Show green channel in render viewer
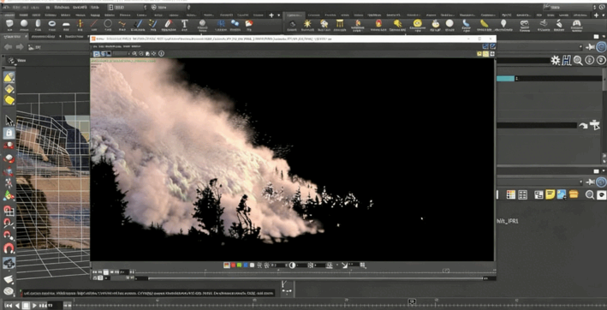This screenshot has width=607, height=310. [x=240, y=265]
